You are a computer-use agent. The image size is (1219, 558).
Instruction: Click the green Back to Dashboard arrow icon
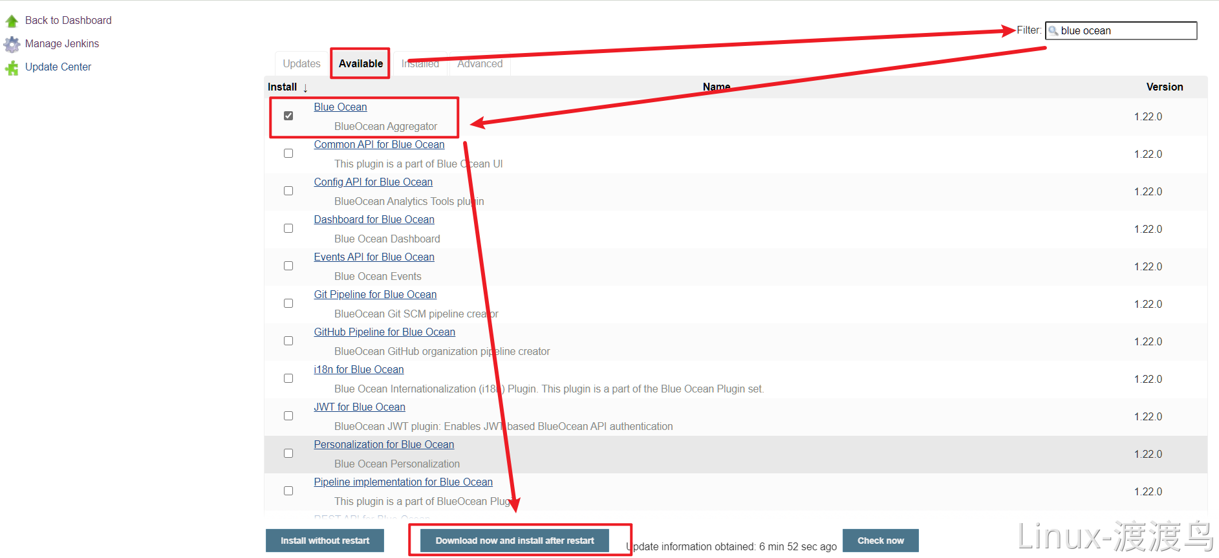(x=12, y=21)
